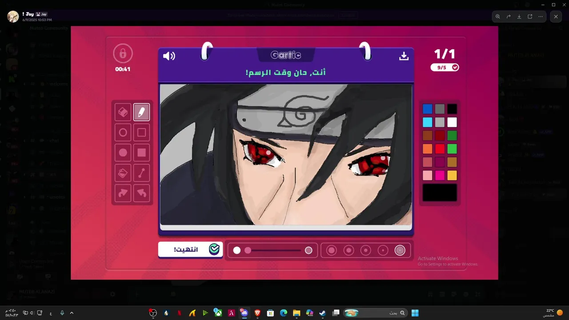This screenshot has width=569, height=320.
Task: Click the opacity slider track
Action: pyautogui.click(x=272, y=250)
